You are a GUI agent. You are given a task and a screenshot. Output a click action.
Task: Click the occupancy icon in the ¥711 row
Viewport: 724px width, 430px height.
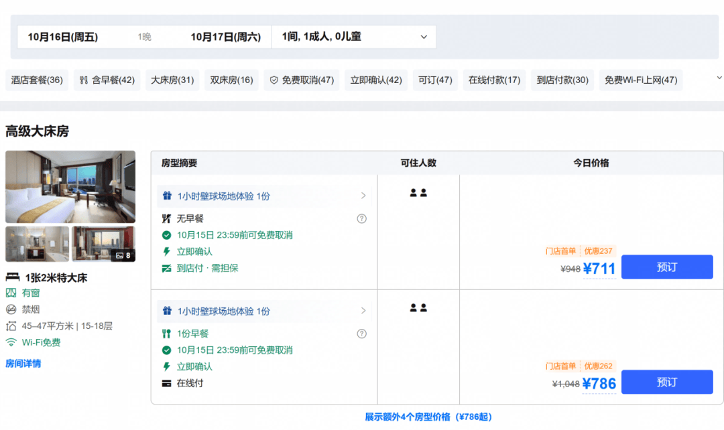point(418,193)
